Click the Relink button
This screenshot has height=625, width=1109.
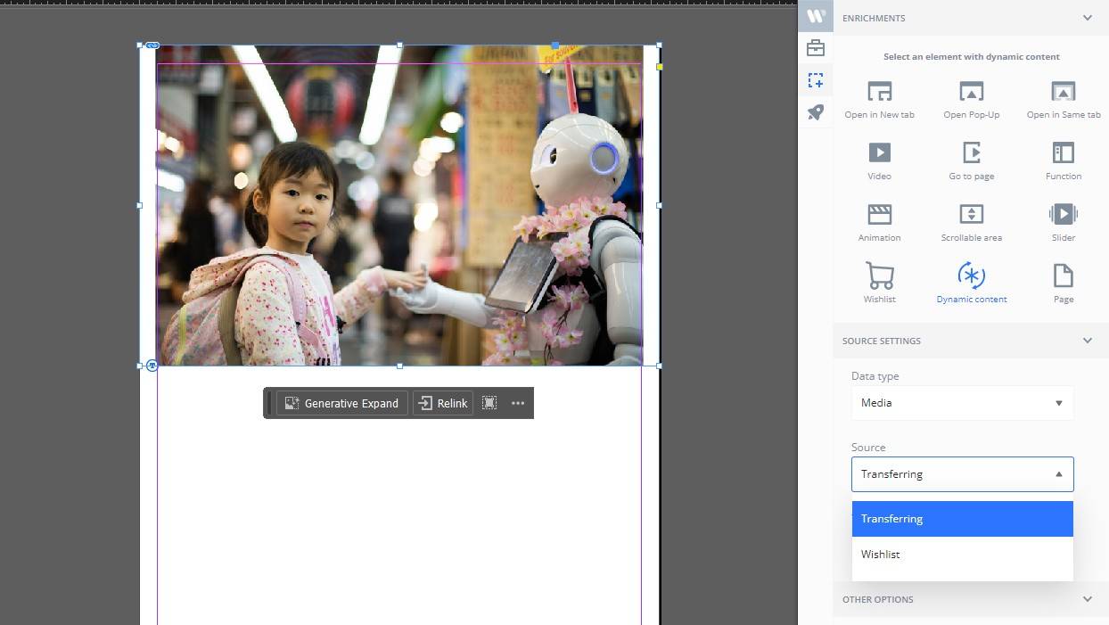click(443, 403)
